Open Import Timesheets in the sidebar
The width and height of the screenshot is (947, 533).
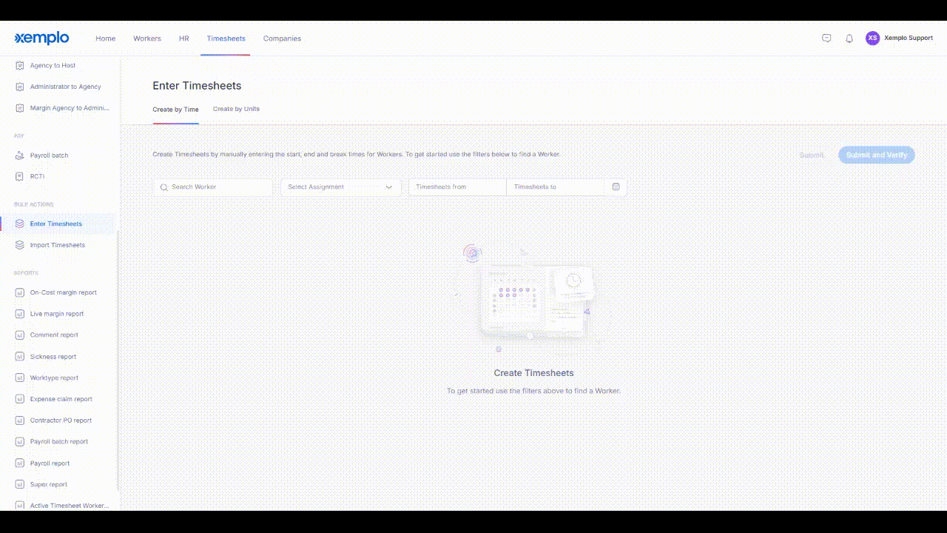click(x=58, y=245)
